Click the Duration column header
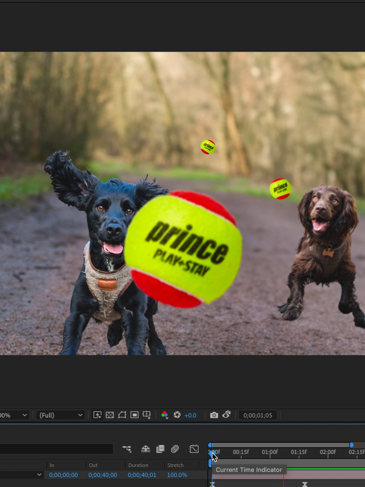 138,465
